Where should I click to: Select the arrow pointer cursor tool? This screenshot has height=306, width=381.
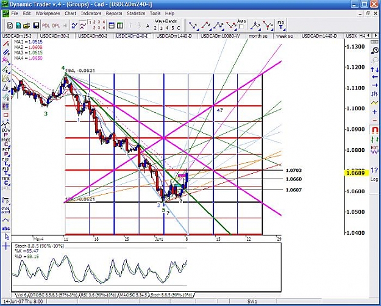6,237
